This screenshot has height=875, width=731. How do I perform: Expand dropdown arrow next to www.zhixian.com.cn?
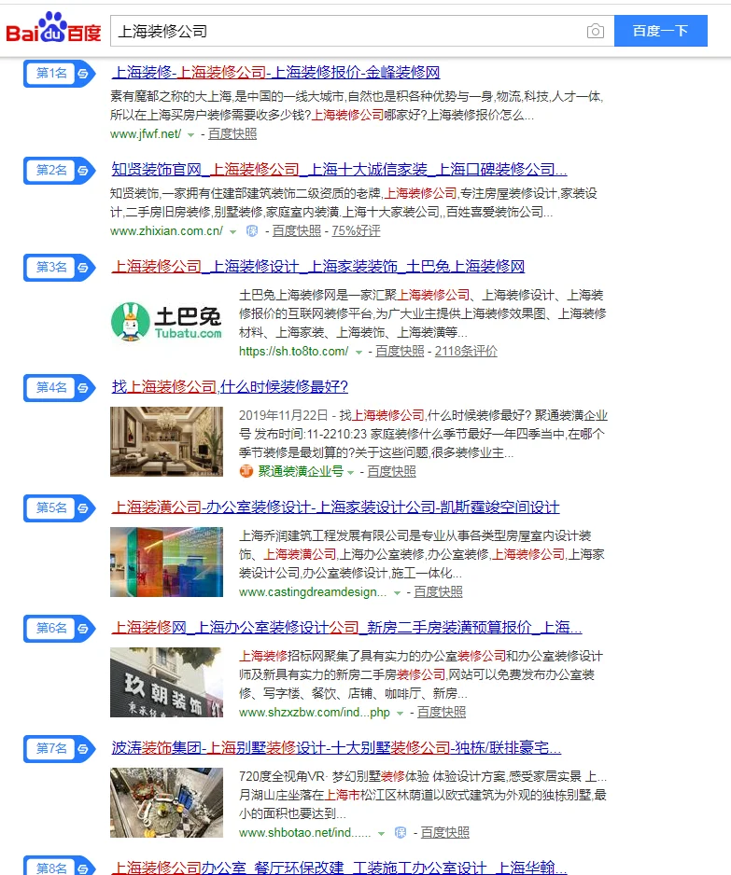[x=232, y=231]
